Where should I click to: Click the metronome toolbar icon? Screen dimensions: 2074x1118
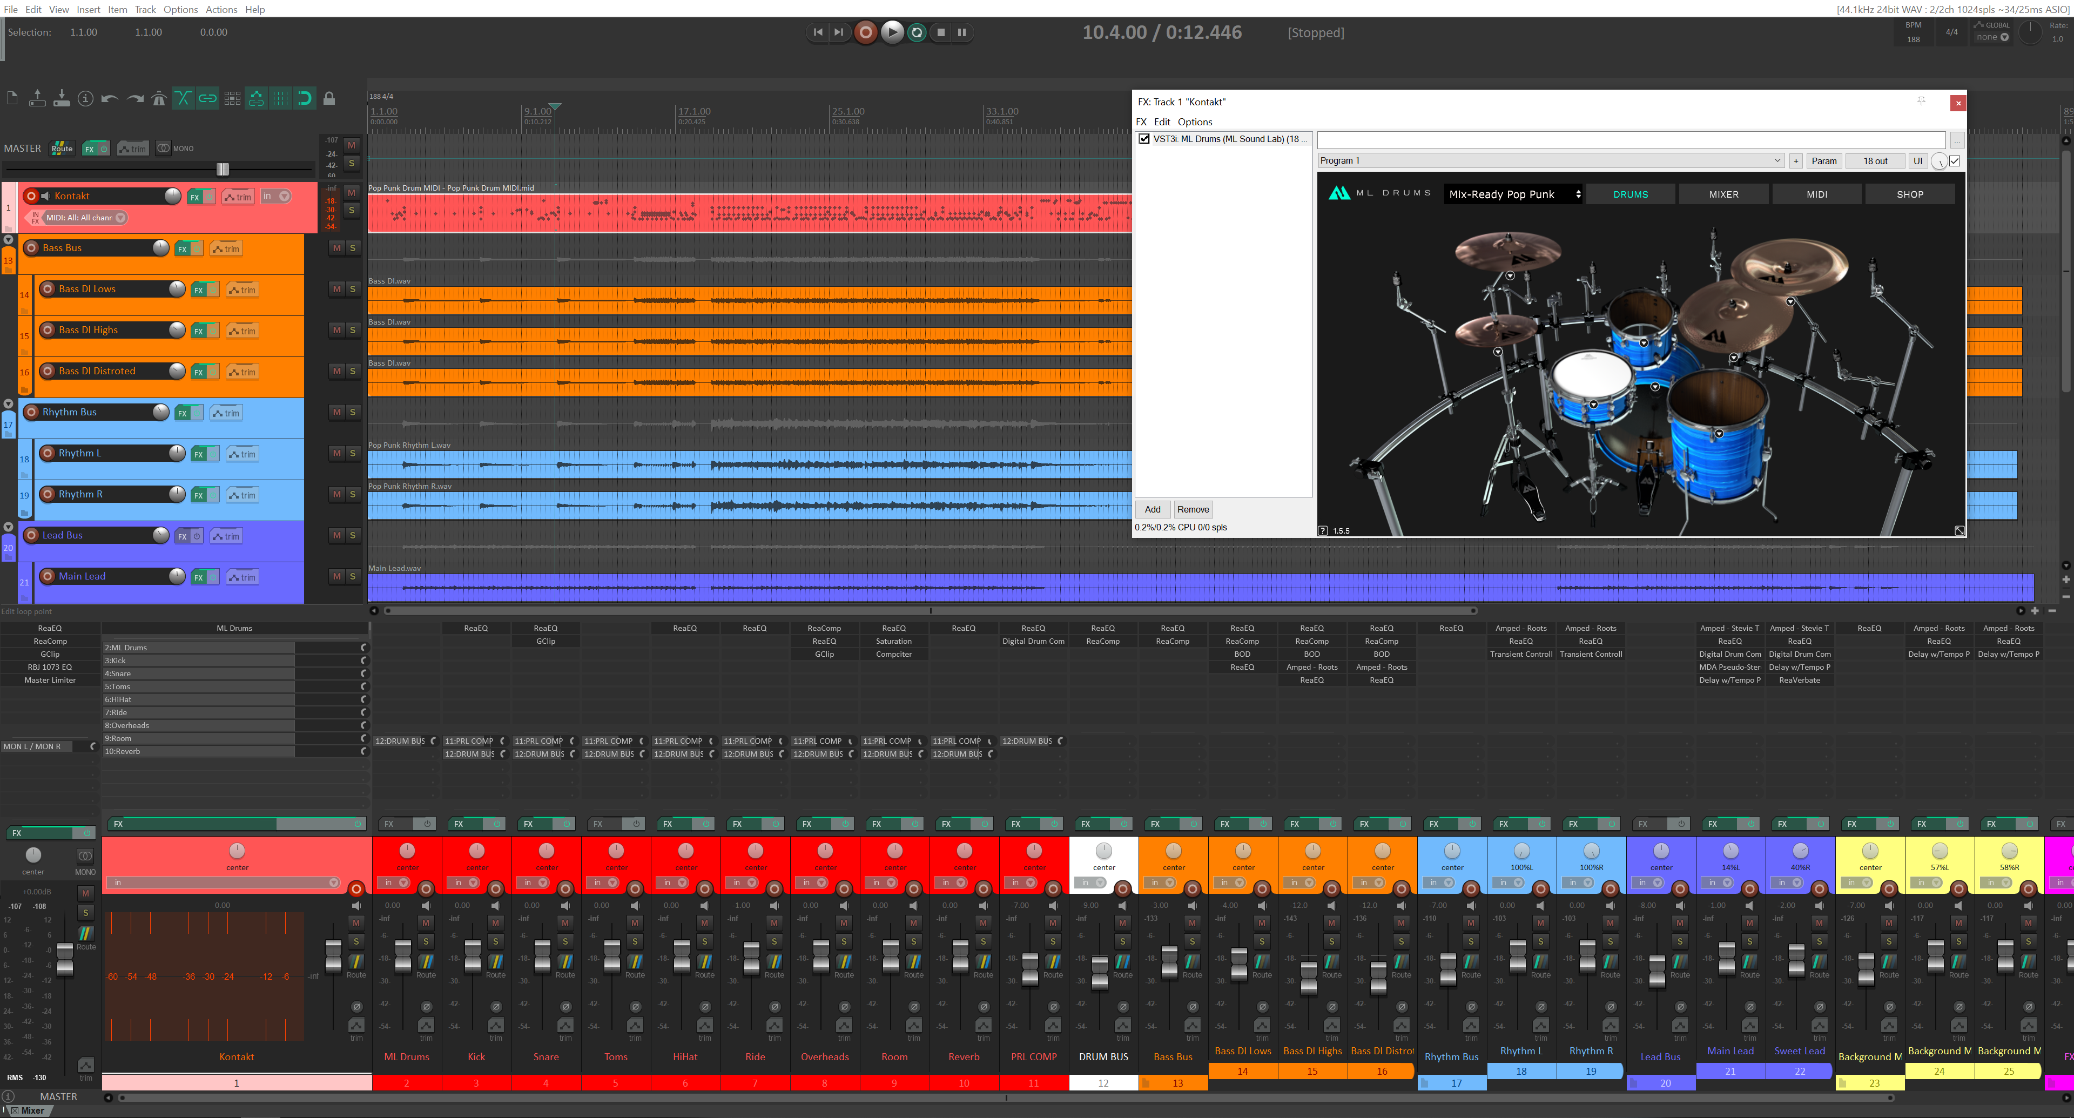pos(159,98)
